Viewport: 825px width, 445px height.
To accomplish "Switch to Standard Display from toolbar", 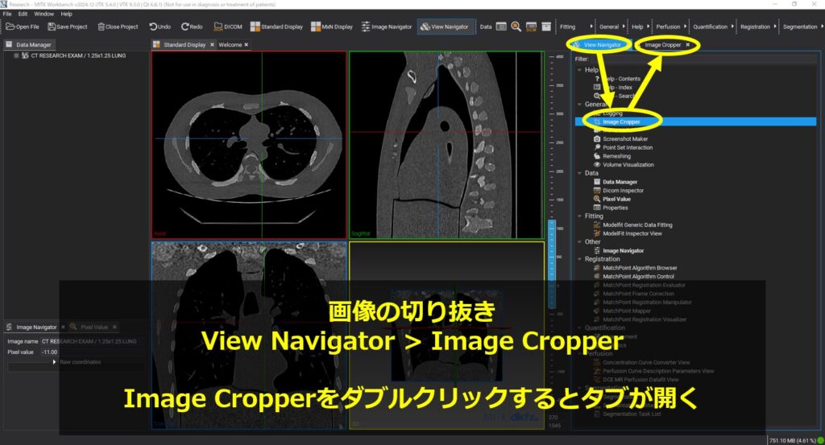I will [x=276, y=27].
